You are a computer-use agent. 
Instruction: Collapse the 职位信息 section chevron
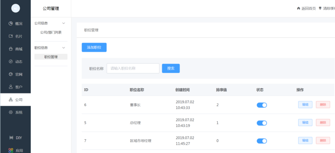[x=63, y=47]
